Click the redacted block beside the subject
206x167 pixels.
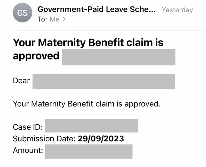[x=118, y=57]
